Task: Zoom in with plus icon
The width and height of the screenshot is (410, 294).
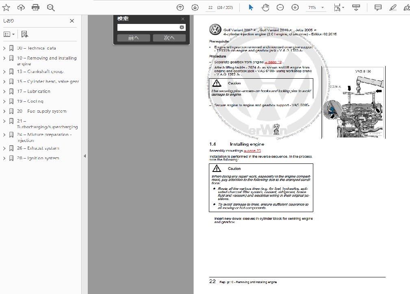Action: [295, 8]
